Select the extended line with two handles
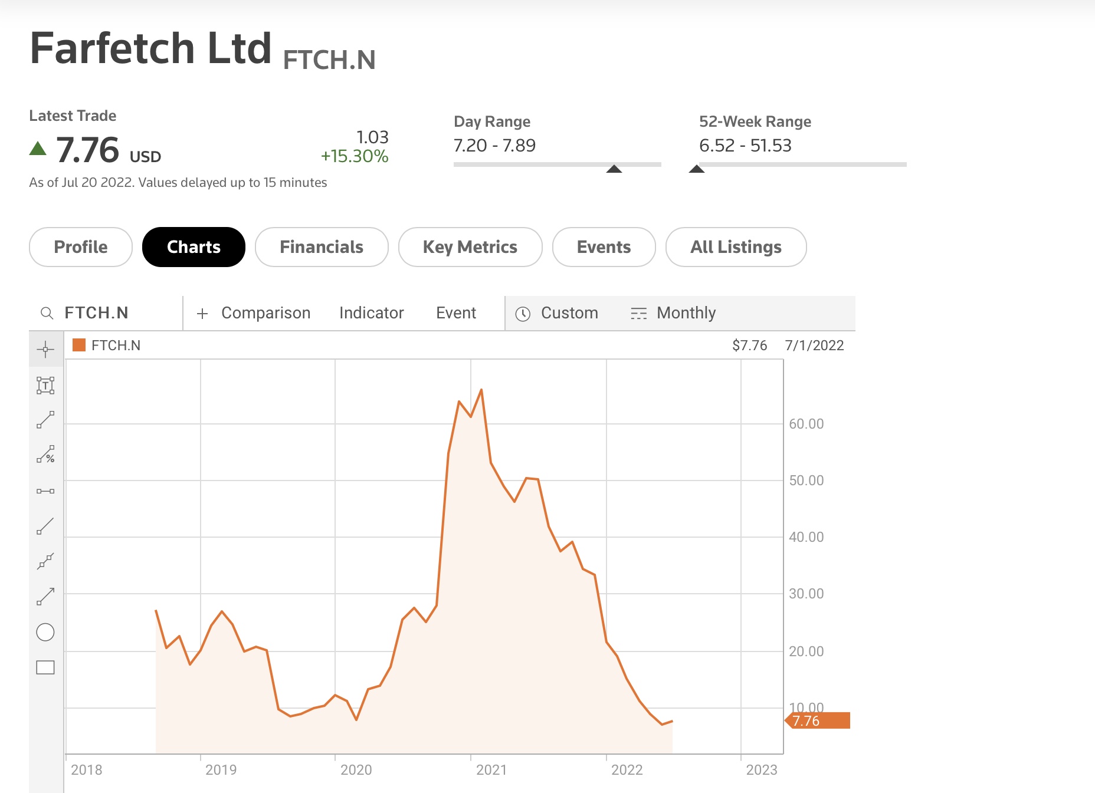Image resolution: width=1095 pixels, height=793 pixels. pyautogui.click(x=45, y=561)
